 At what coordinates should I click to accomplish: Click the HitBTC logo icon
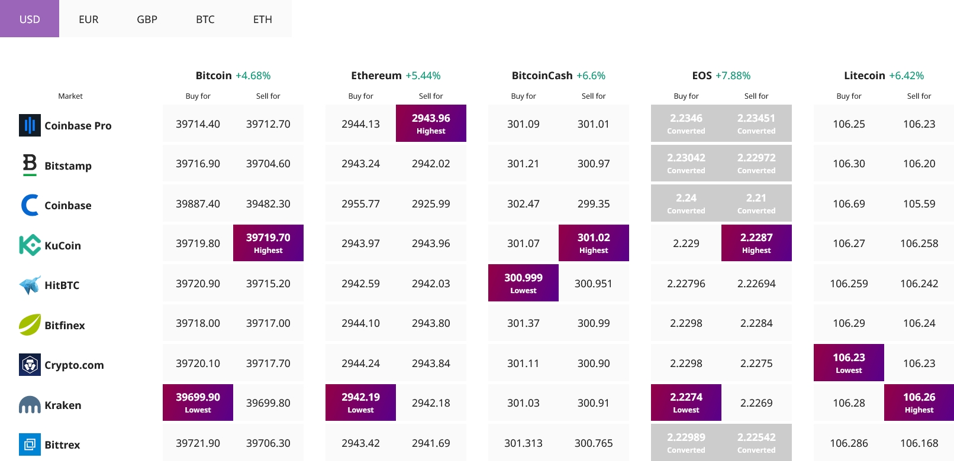30,285
